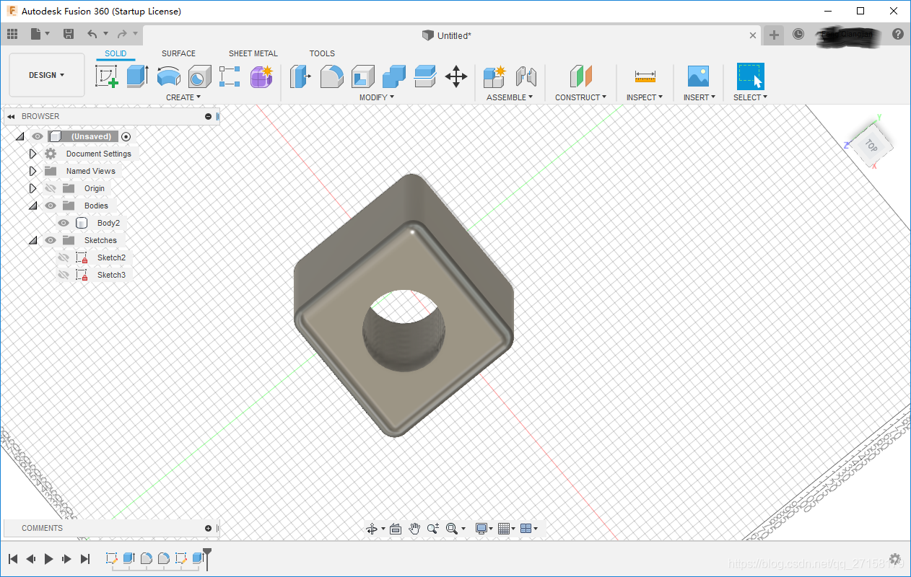Click the TOP face of ViewCube

[871, 146]
